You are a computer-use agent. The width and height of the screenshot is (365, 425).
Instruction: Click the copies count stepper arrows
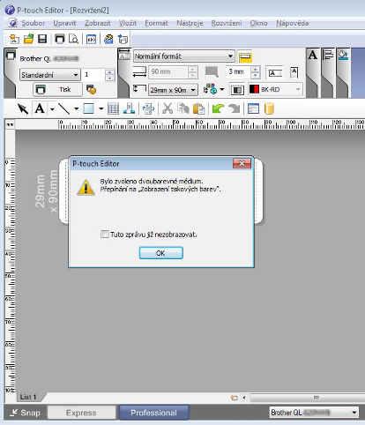coord(109,75)
